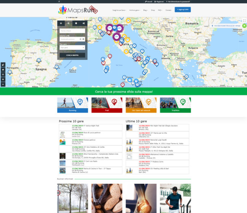247x213 pixels.
Task: Open the info tab in map panel
Action: click(76, 23)
